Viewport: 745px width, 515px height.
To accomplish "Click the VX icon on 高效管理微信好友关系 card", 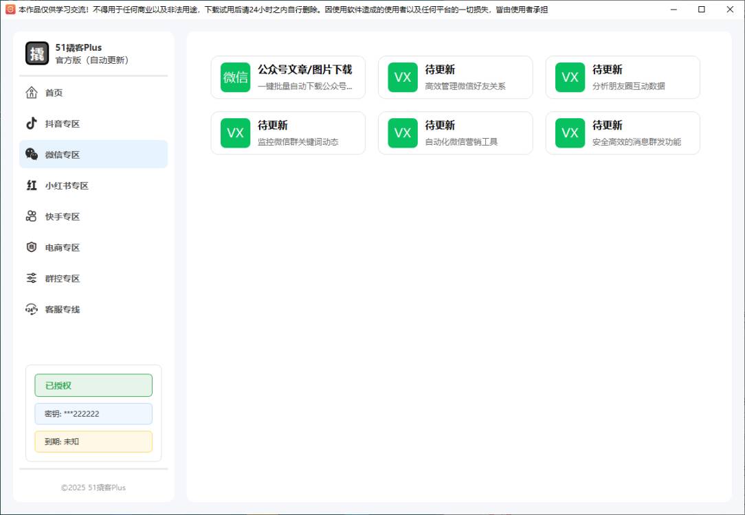I will [x=402, y=77].
